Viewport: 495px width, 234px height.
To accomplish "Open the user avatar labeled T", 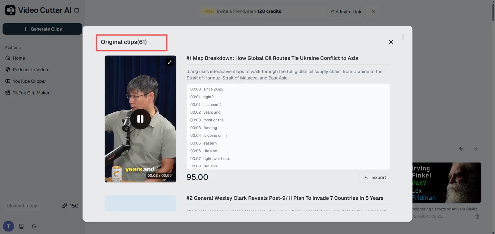I will coord(8,226).
